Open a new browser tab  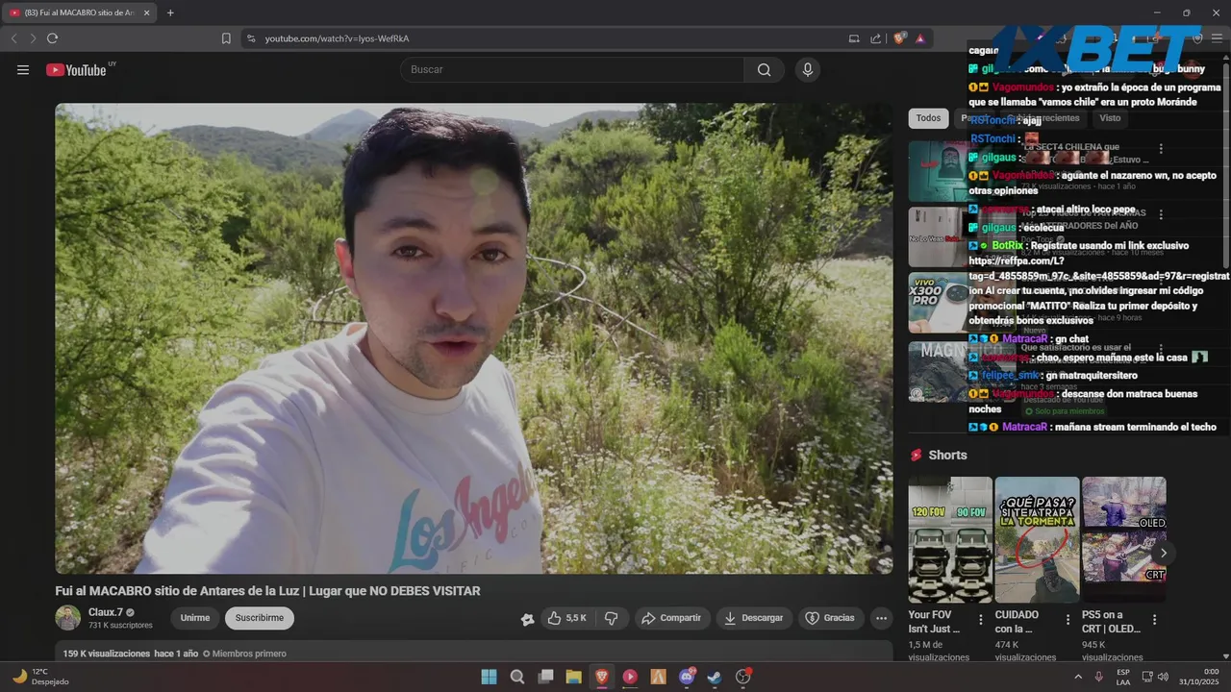coord(170,12)
